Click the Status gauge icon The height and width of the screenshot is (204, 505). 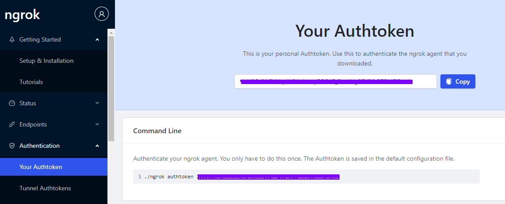coord(12,103)
